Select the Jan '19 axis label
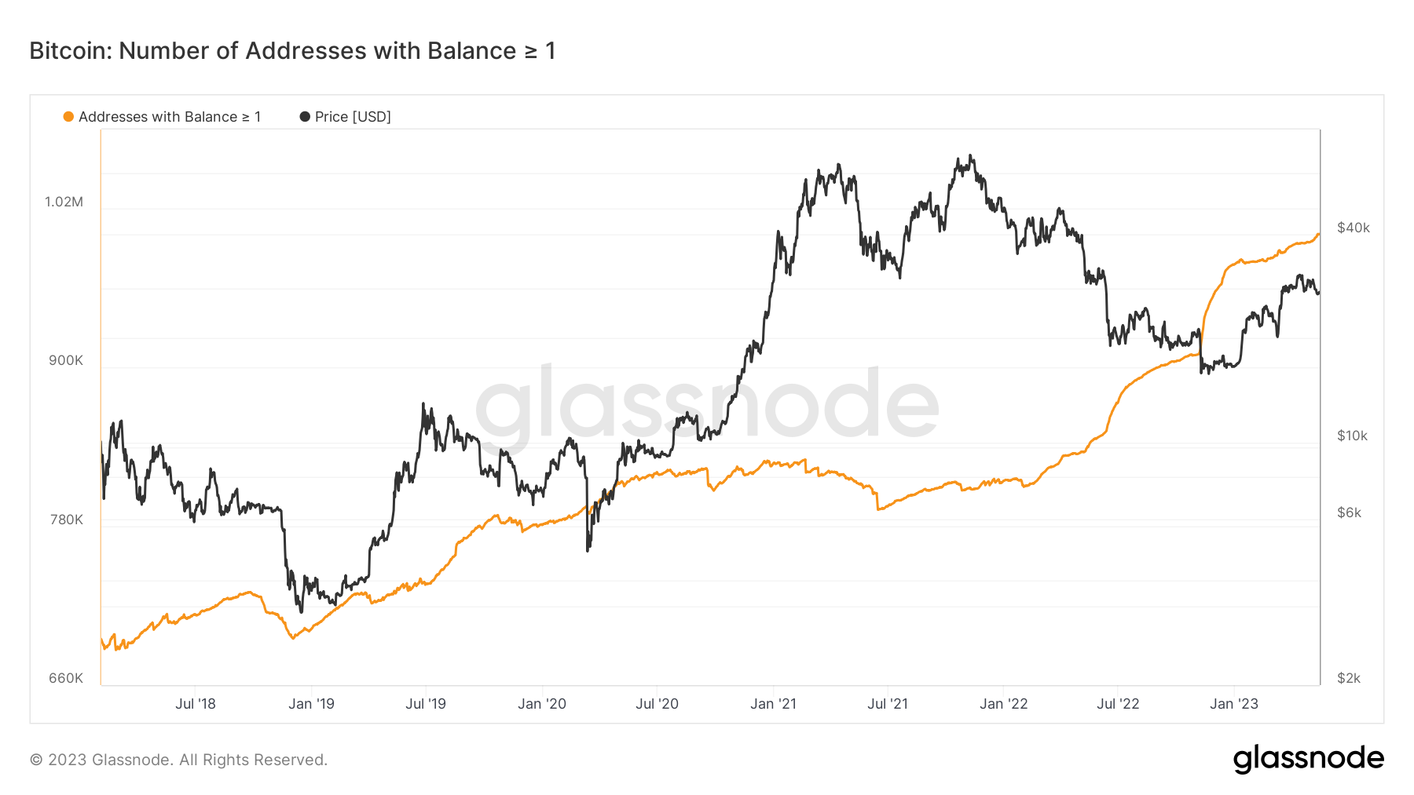The width and height of the screenshot is (1414, 795). [312, 704]
